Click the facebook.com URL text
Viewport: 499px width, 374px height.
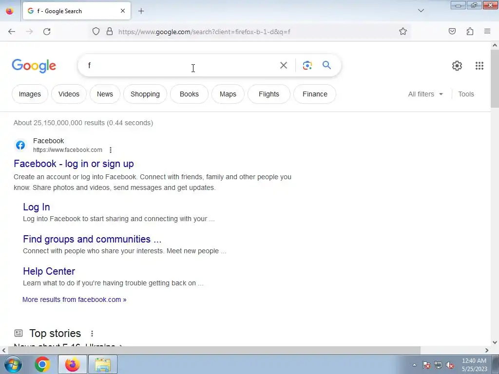point(68,150)
